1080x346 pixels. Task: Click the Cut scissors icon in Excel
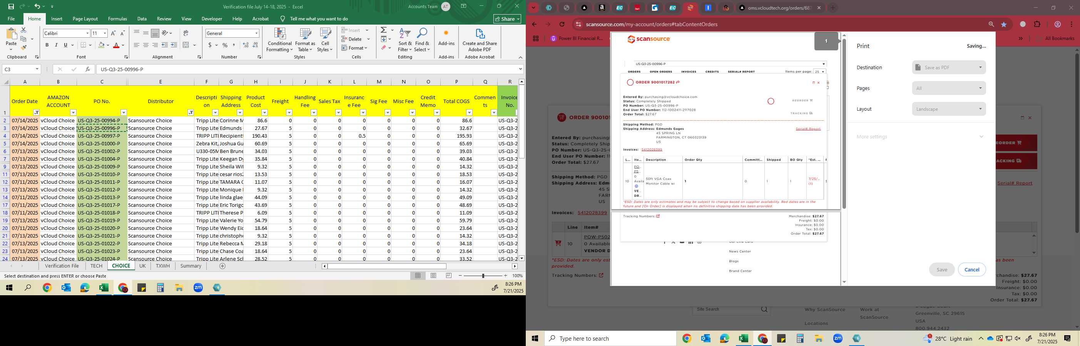click(x=23, y=30)
